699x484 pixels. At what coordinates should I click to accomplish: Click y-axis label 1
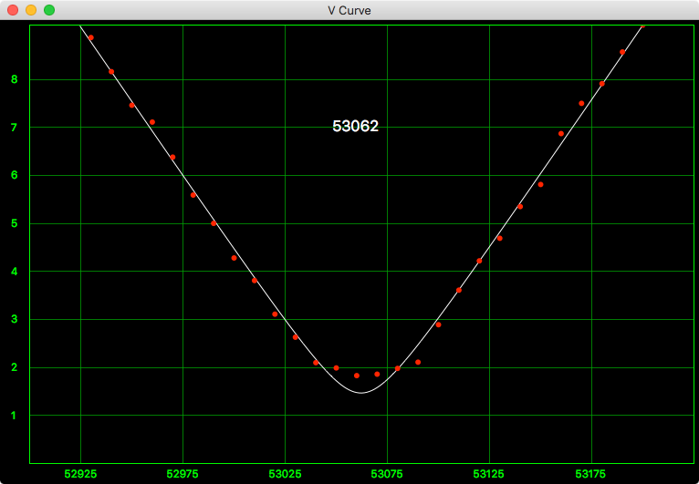click(15, 416)
